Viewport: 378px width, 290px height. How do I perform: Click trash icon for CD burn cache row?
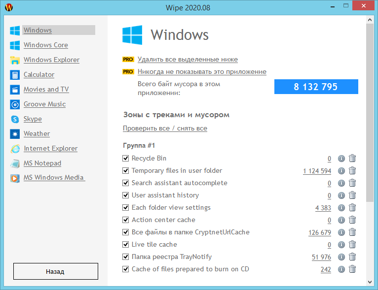(x=352, y=269)
